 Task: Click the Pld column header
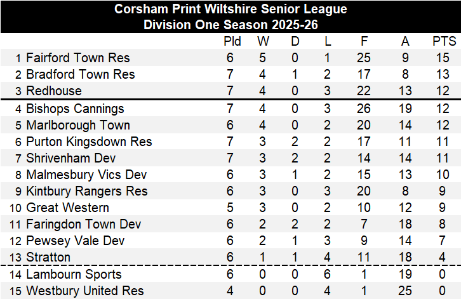coord(232,42)
